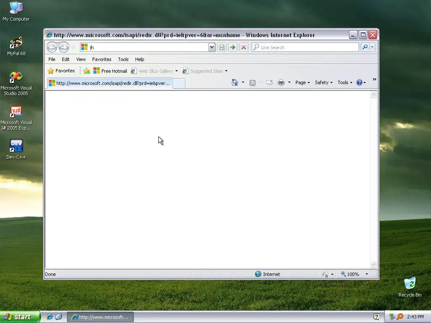This screenshot has height=323, width=431.
Task: Open the Tools menu in menu bar
Action: 123,59
